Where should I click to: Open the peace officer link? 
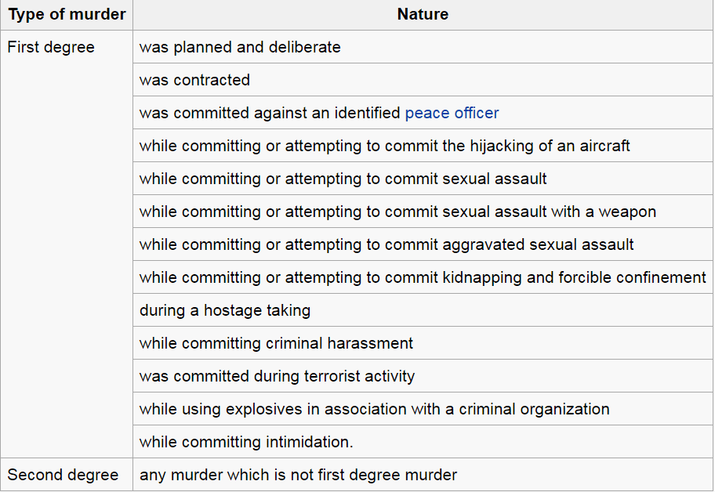coord(452,113)
